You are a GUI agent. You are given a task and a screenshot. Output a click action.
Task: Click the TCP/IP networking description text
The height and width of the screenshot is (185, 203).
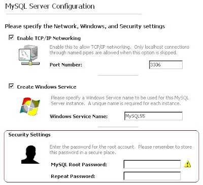(119, 50)
